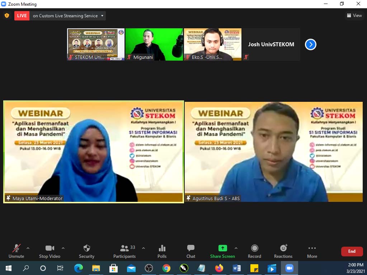Click the encryption shield icon
The image size is (367, 275).
[x=7, y=15]
